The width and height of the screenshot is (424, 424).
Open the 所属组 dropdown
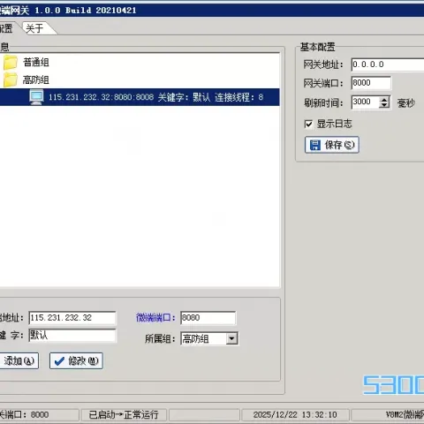coord(231,338)
